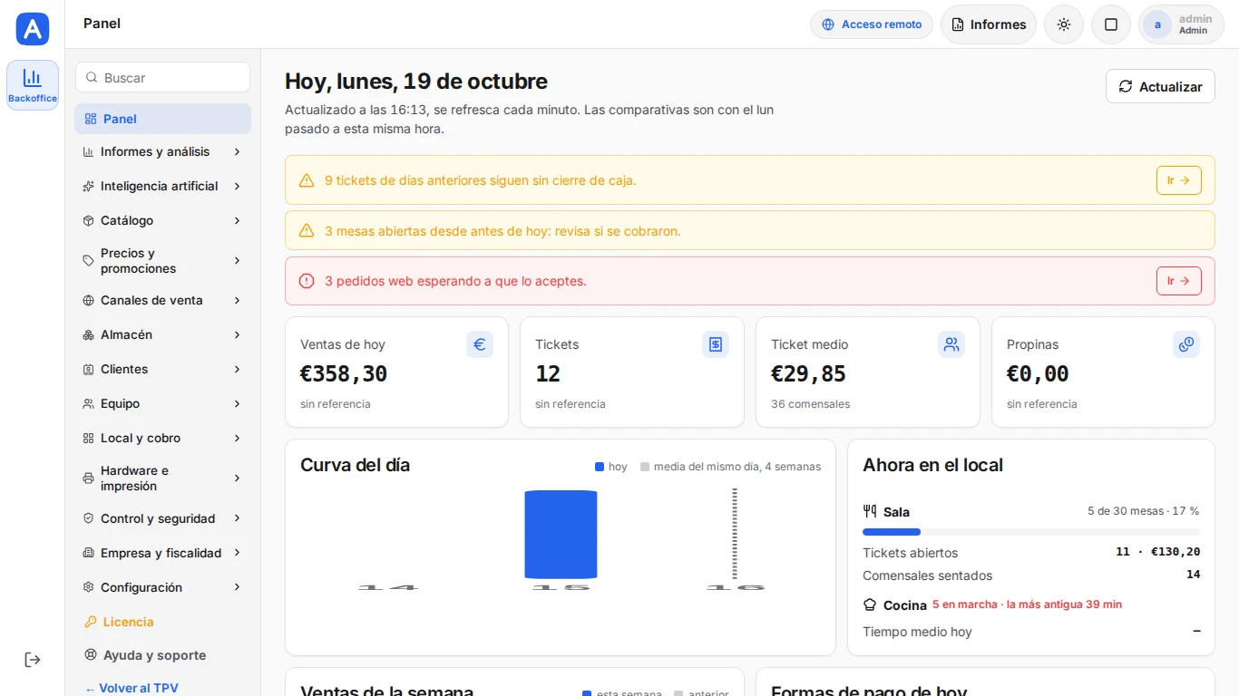The width and height of the screenshot is (1239, 696).
Task: Expand the Almacén menu
Action: click(x=162, y=335)
